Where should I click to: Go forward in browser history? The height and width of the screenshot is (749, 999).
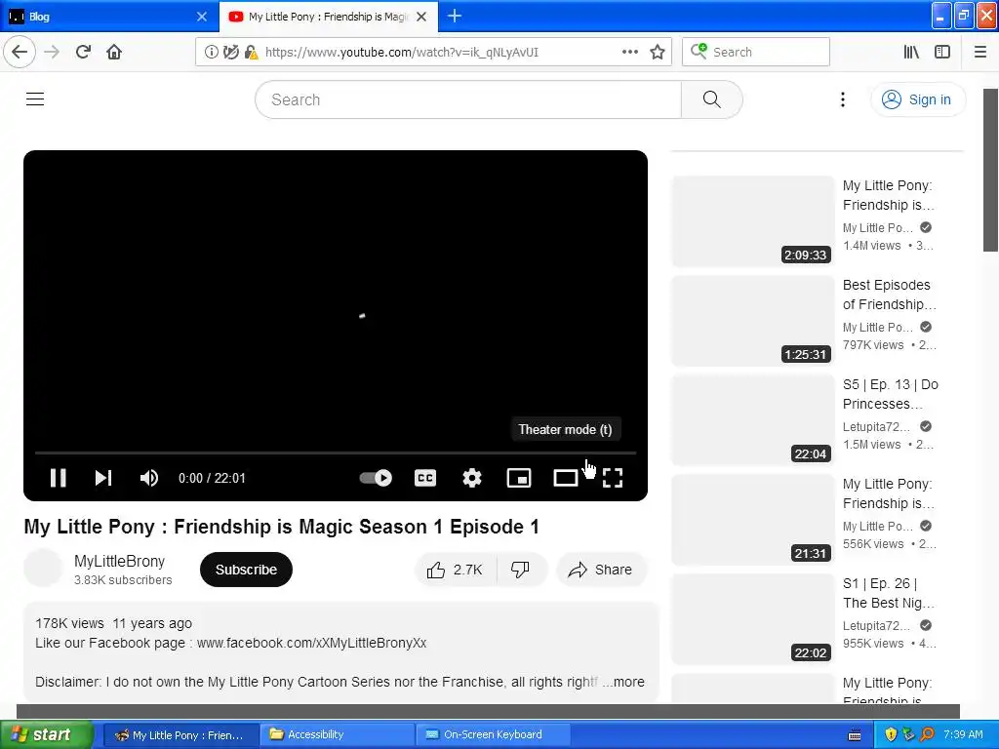tap(52, 52)
